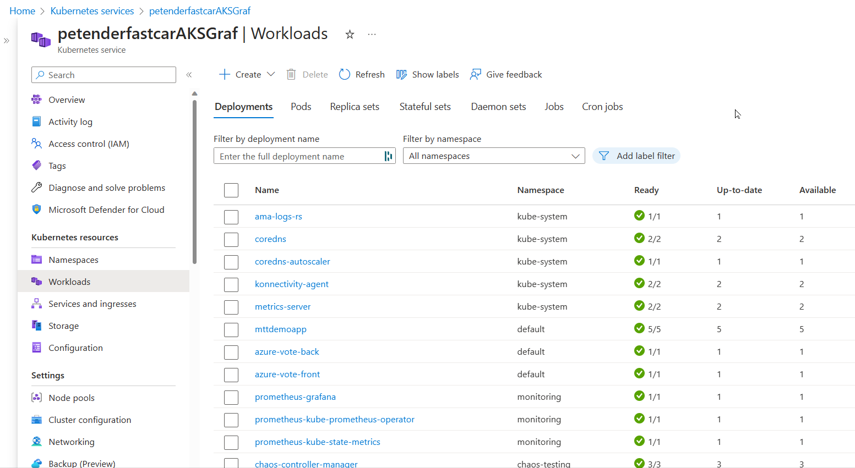Click the Networking icon in the sidebar
The width and height of the screenshot is (855, 468).
pos(36,442)
